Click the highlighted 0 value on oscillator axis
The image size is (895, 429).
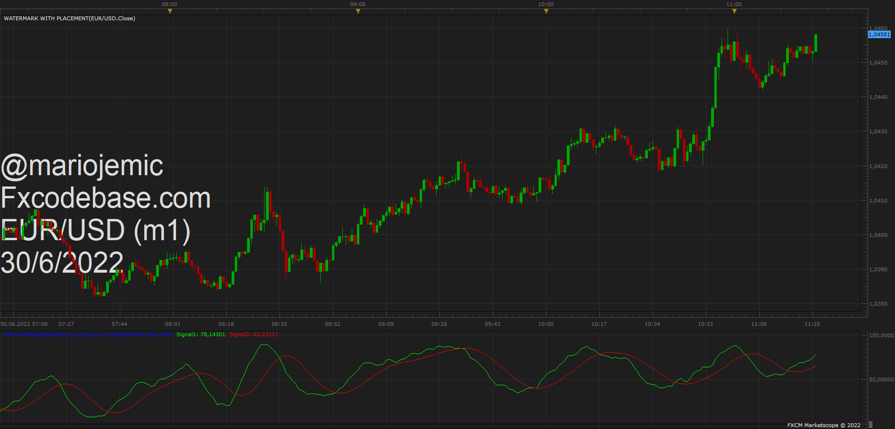[x=870, y=424]
